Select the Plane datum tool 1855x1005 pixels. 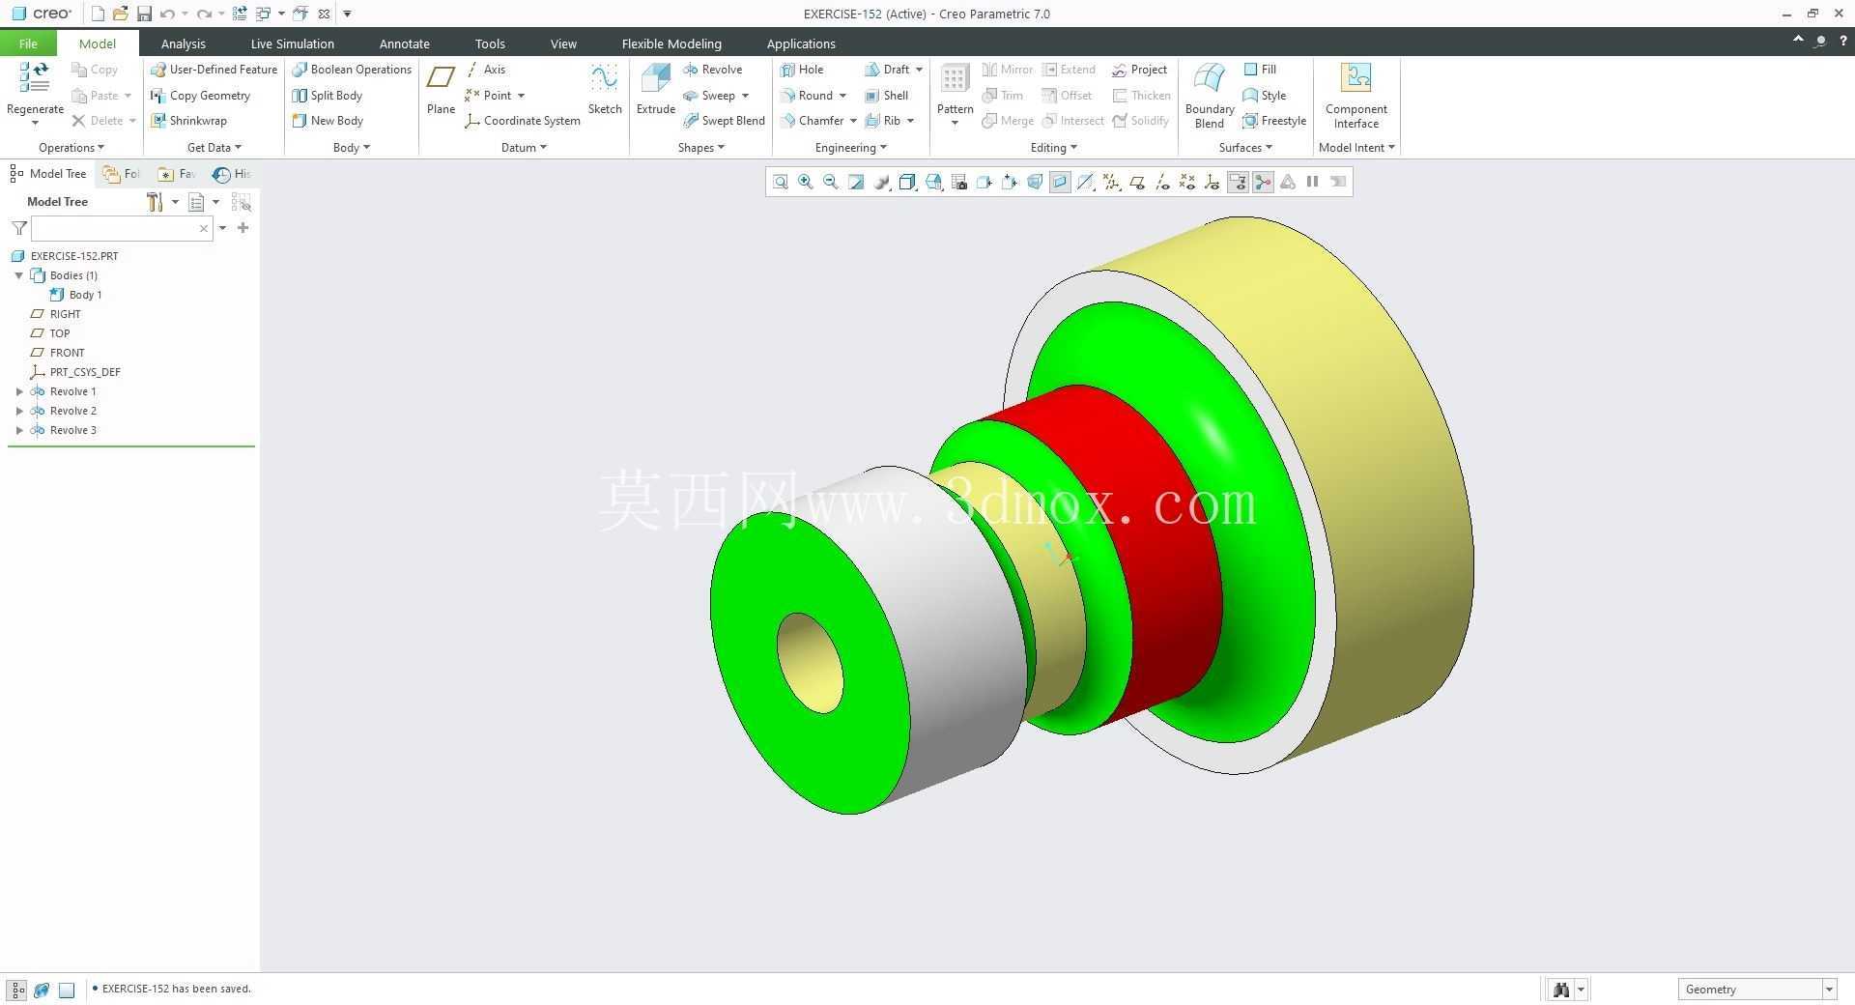click(441, 89)
